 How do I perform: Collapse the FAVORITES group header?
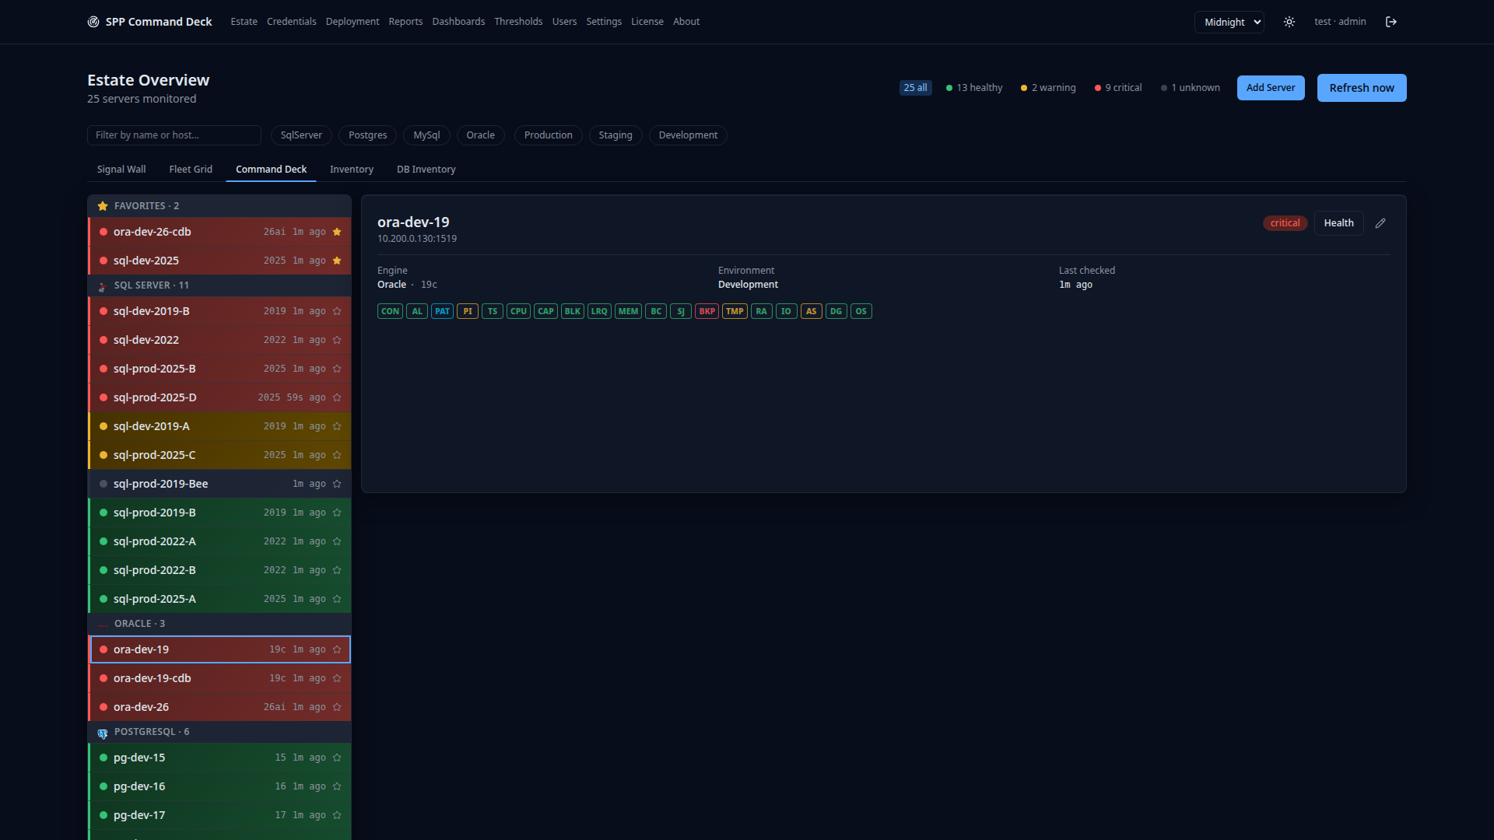pos(219,206)
